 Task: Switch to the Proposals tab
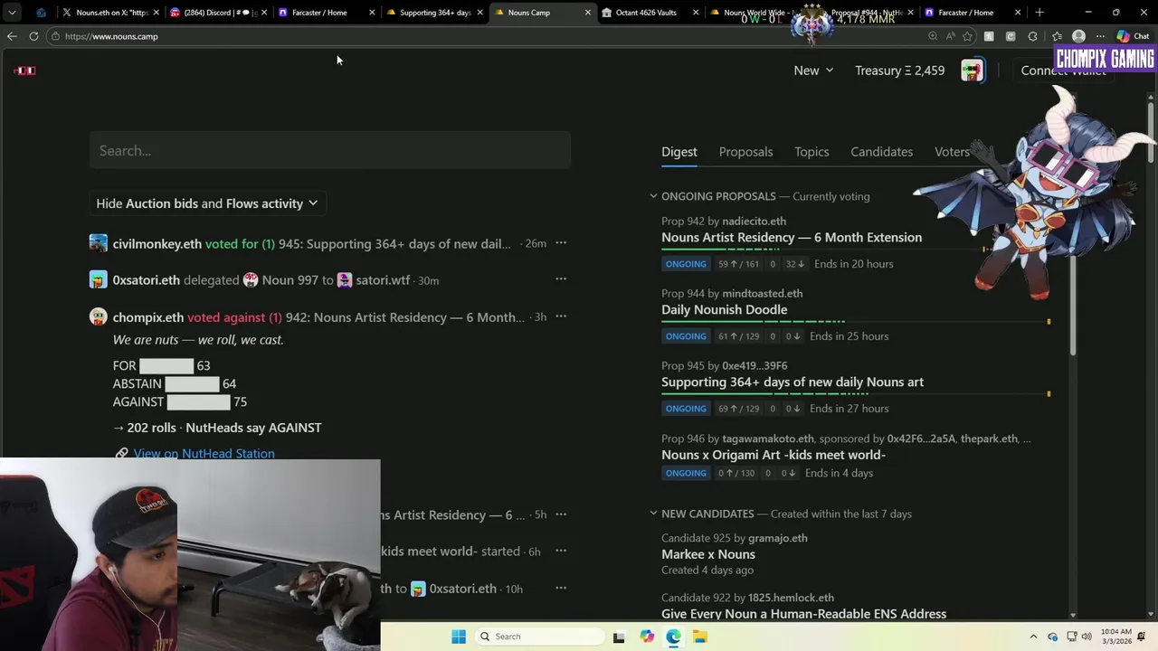745,152
